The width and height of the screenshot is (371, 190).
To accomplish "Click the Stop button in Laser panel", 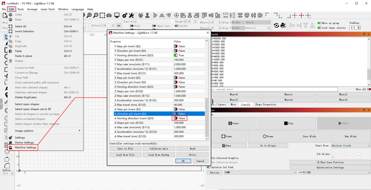I will 289,123.
